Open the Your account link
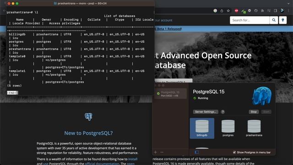This screenshot has width=293, height=165. [163, 20]
